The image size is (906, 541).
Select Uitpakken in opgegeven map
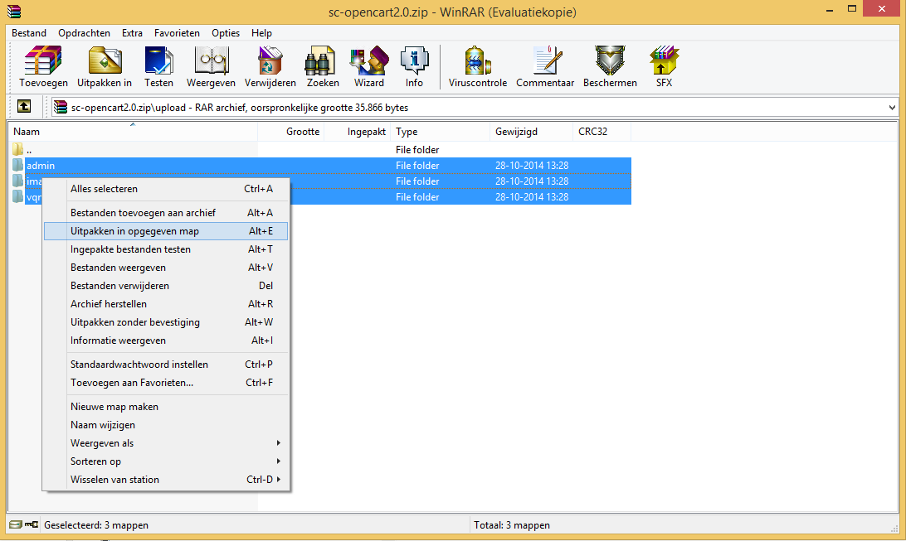click(166, 230)
